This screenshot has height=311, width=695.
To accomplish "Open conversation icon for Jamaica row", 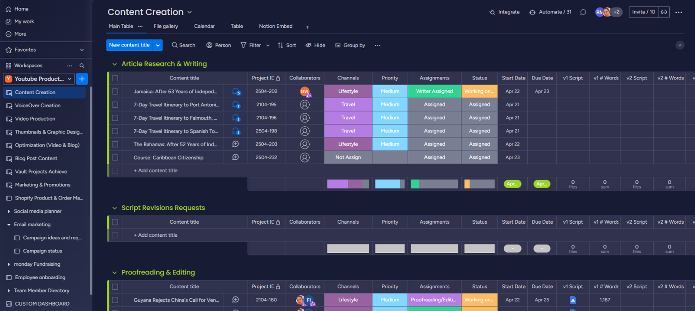I will [236, 92].
